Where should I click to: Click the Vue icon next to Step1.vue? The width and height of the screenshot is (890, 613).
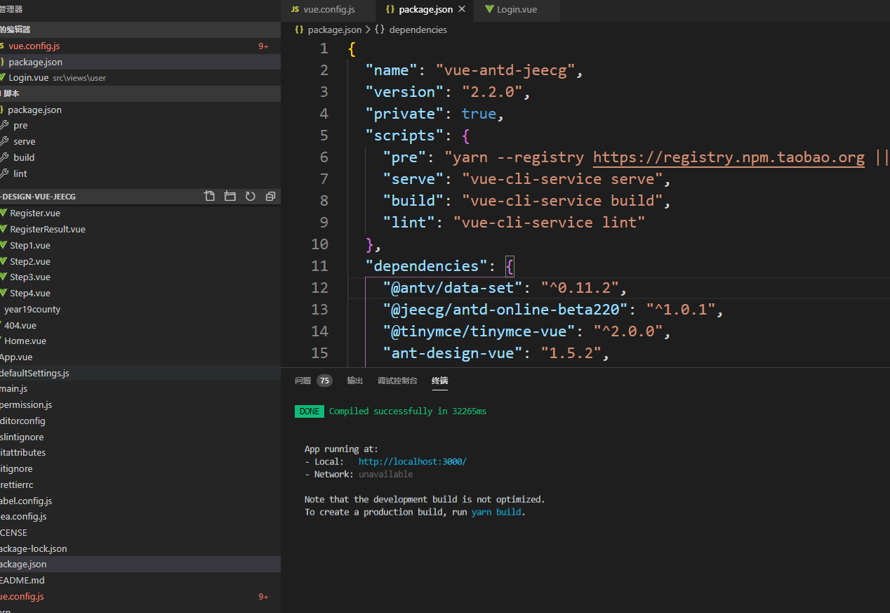4,245
